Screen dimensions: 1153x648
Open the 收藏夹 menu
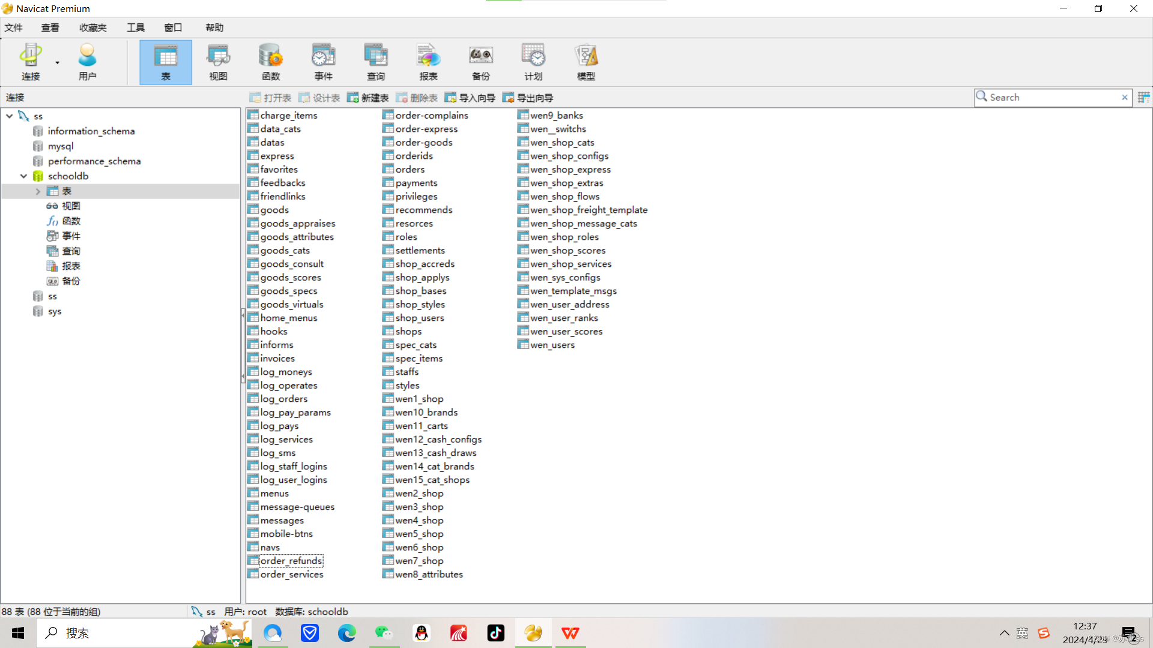tap(92, 28)
